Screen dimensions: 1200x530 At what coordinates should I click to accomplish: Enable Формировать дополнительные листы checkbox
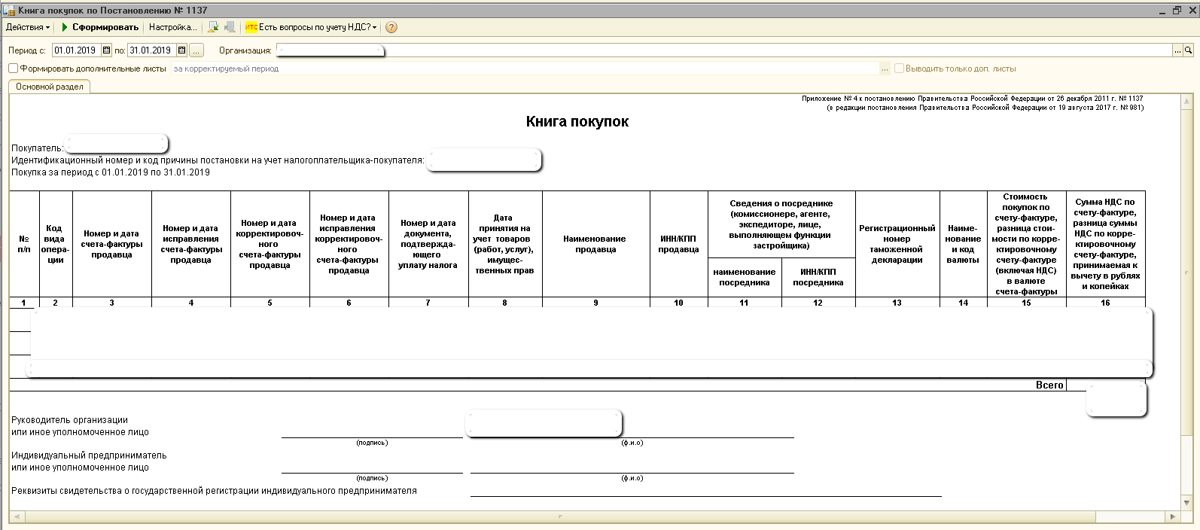13,69
